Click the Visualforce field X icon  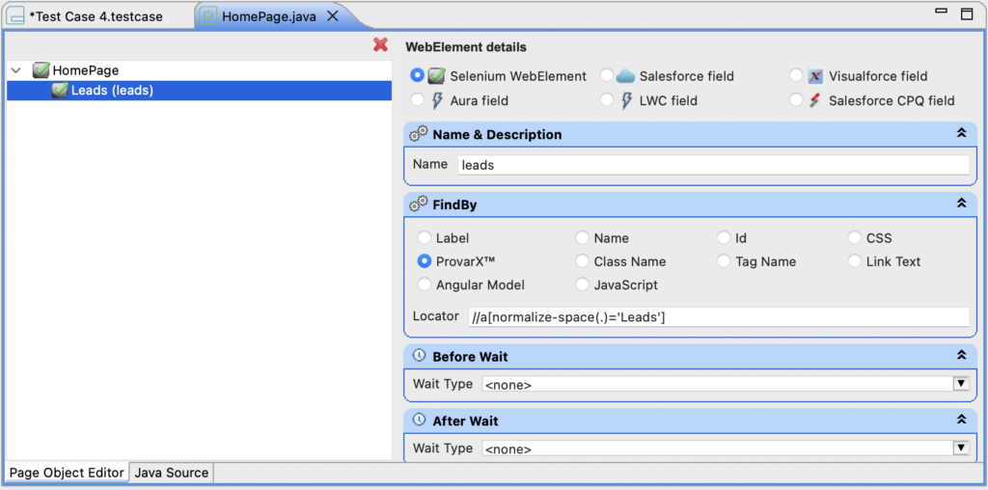pos(815,76)
